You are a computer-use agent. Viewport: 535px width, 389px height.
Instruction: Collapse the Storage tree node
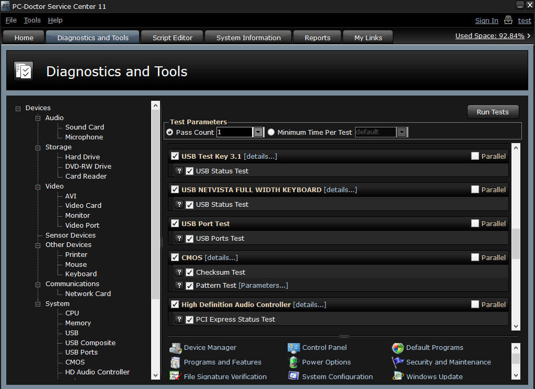(38, 147)
